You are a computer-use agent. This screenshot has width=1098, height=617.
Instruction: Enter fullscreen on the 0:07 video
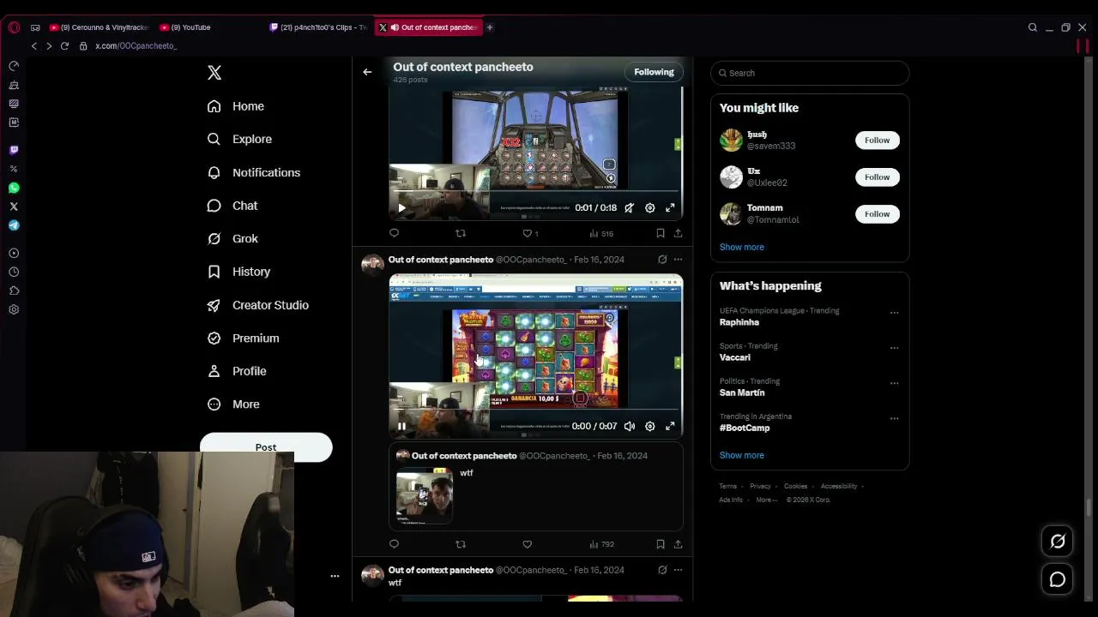tap(670, 426)
